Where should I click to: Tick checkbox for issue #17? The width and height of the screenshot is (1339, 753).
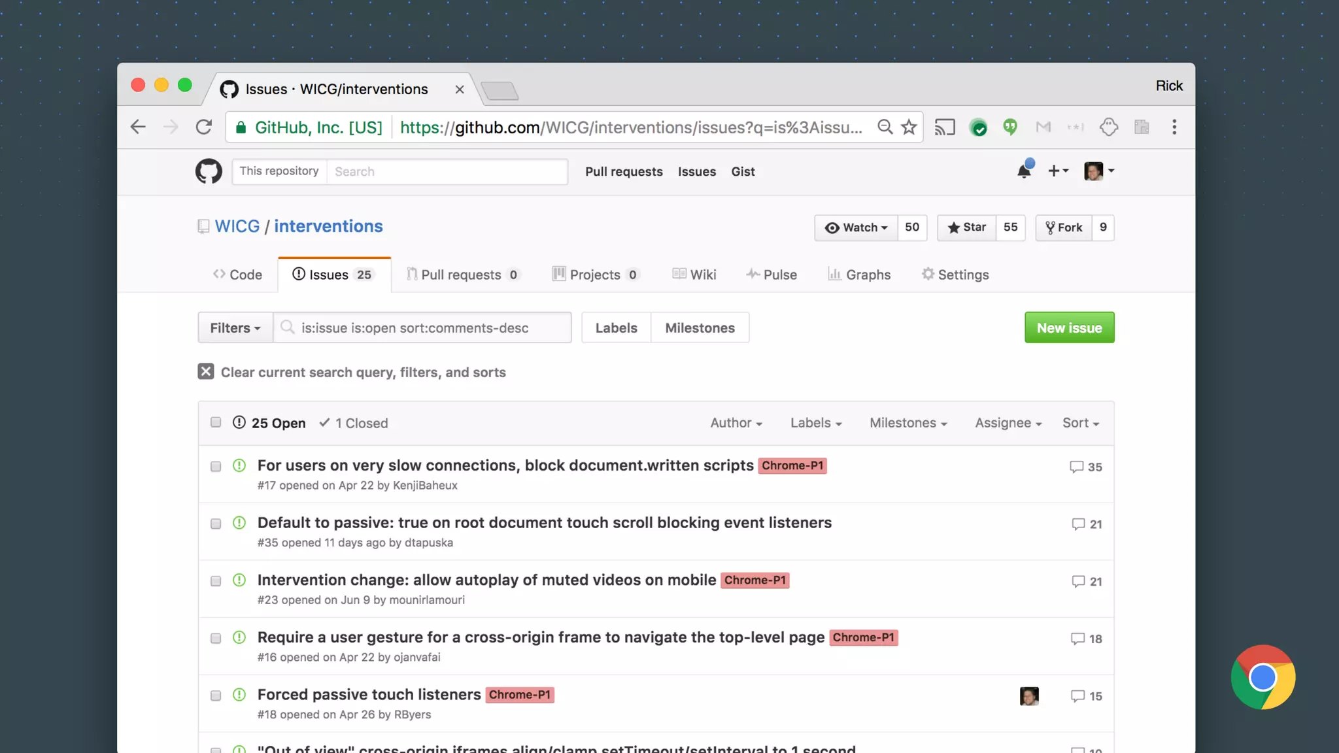point(216,467)
